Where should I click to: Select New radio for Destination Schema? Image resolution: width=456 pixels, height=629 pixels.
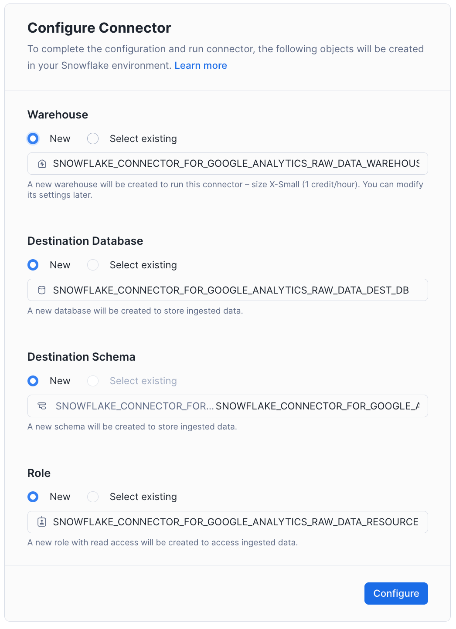pyautogui.click(x=33, y=381)
